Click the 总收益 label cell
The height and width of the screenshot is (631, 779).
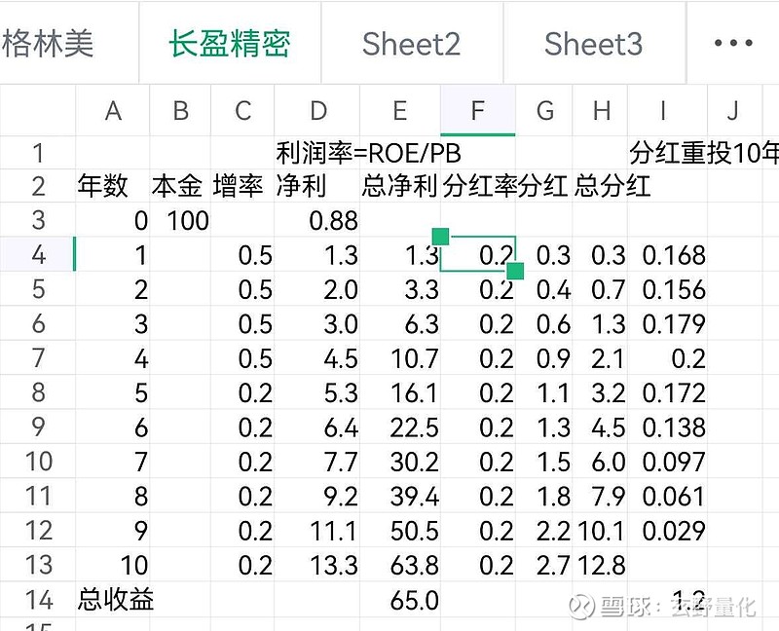click(116, 601)
